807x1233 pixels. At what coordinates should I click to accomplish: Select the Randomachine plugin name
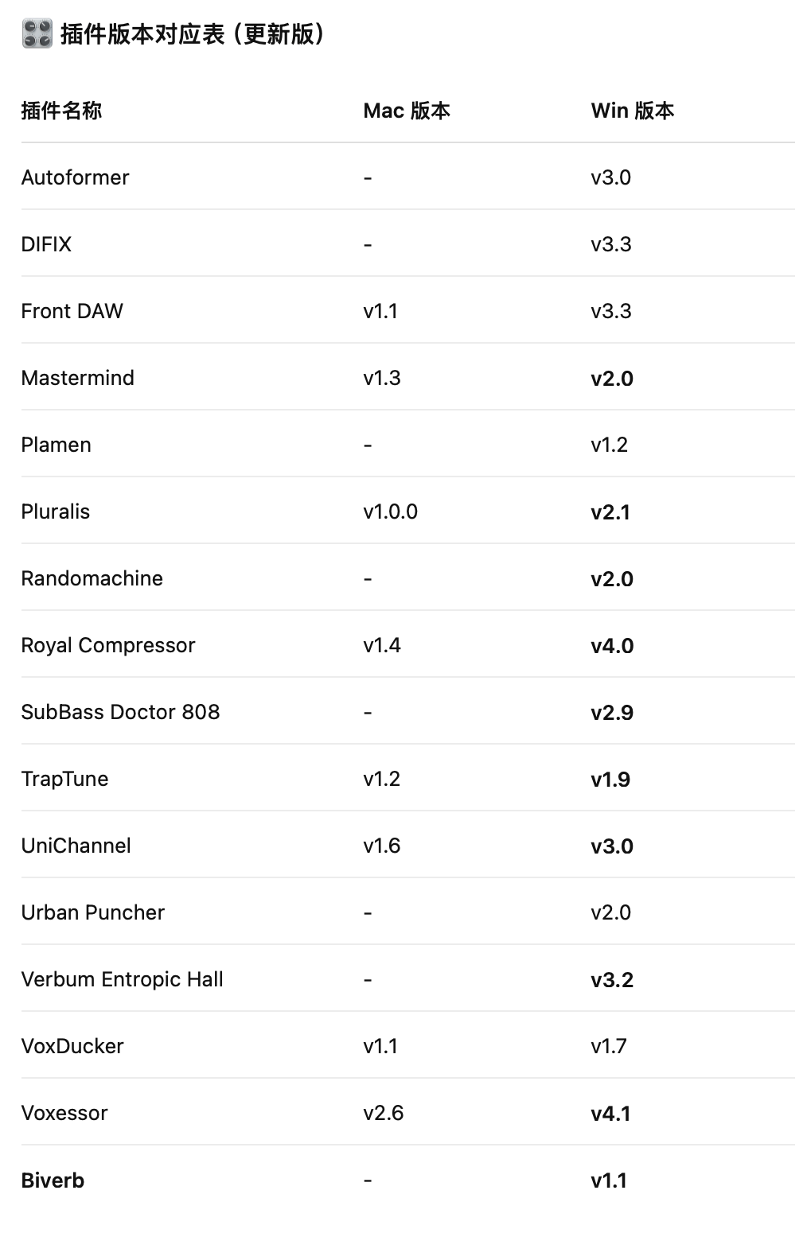pyautogui.click(x=92, y=578)
